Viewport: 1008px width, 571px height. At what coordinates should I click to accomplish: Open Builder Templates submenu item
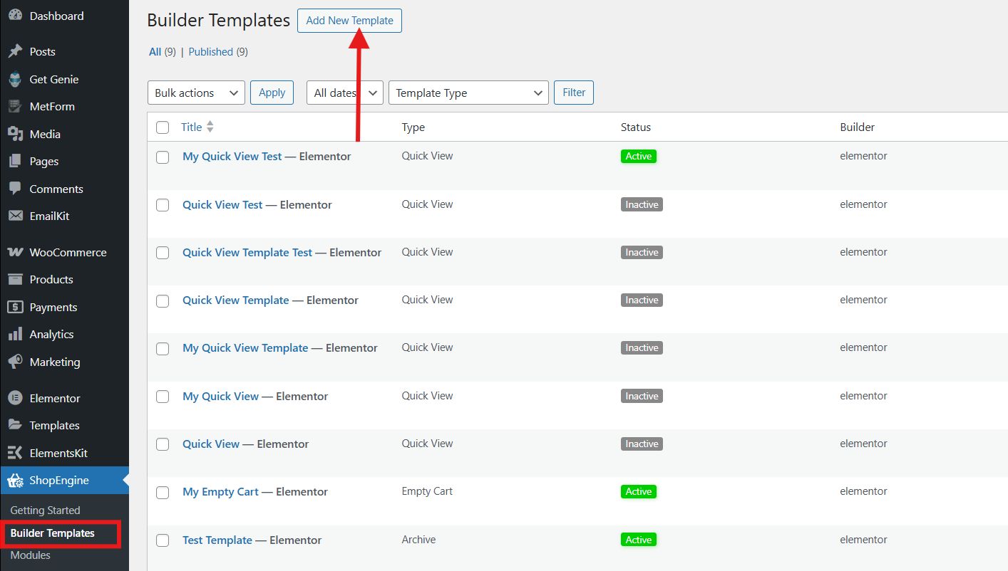click(x=53, y=533)
